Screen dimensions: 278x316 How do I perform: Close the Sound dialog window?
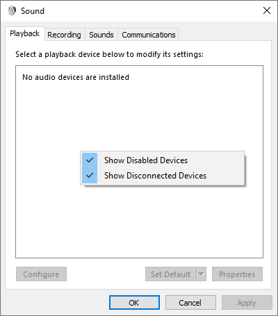coord(267,10)
